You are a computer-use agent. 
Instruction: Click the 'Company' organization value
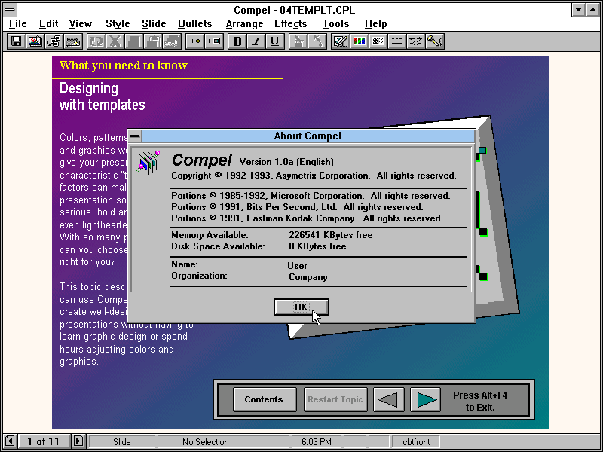308,277
